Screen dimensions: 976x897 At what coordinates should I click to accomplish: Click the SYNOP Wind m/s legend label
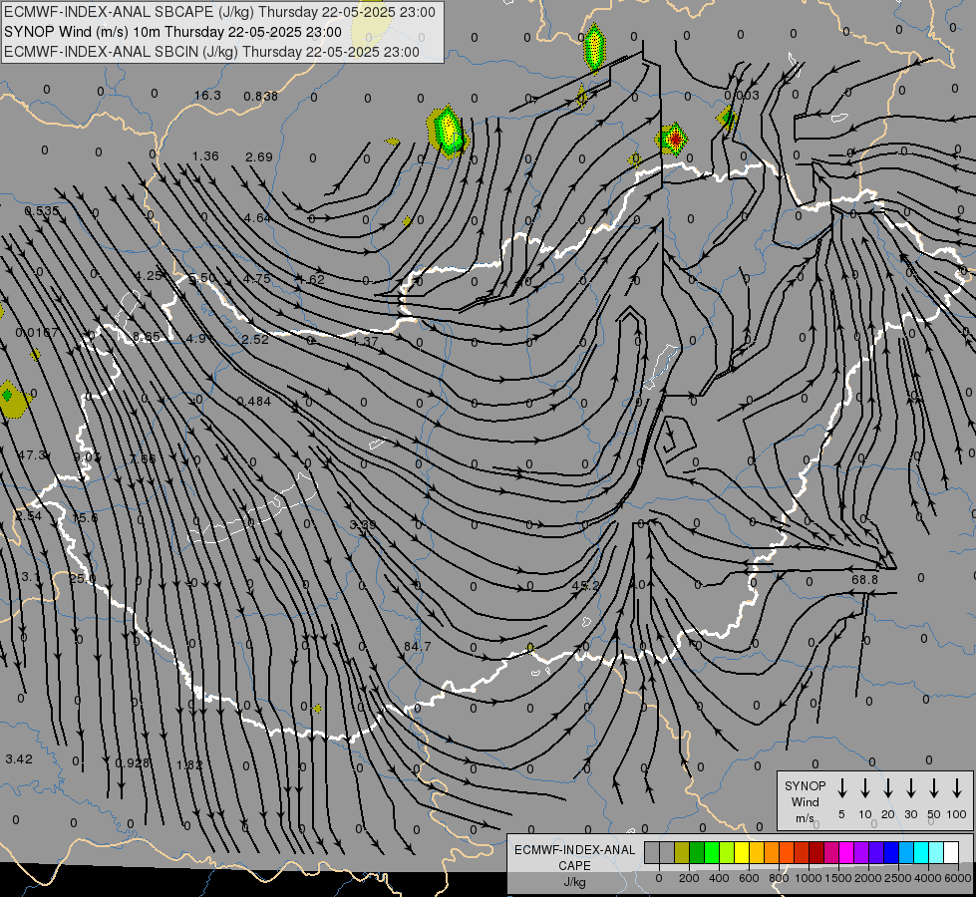point(805,801)
